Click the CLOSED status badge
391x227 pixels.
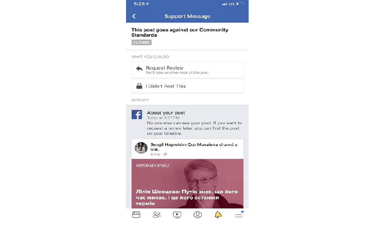[141, 43]
